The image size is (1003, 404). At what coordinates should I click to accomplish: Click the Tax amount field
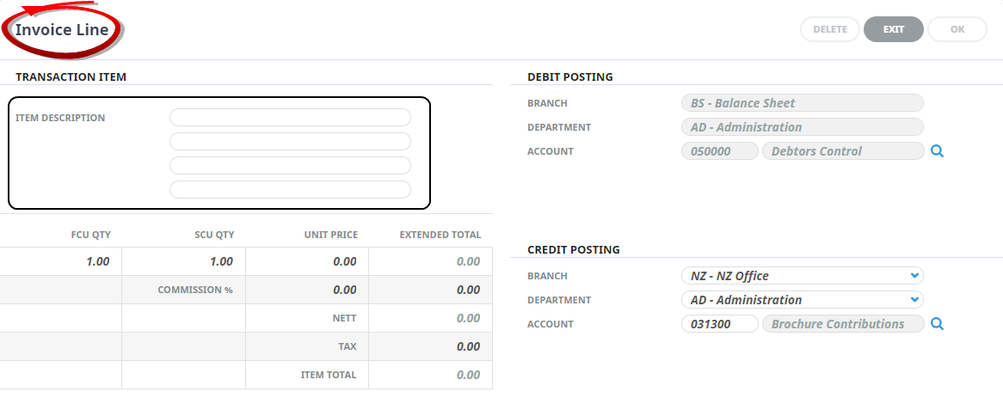coord(430,346)
